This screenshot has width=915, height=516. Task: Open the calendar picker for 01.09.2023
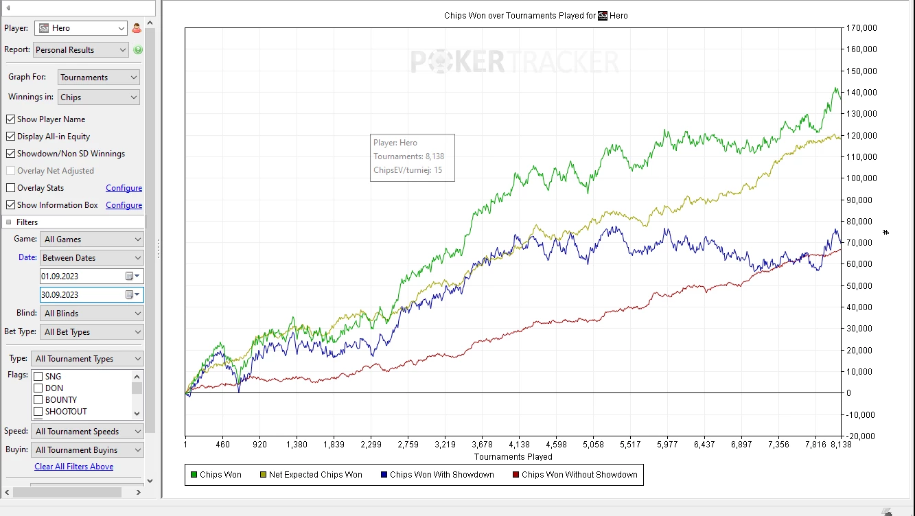tap(132, 276)
